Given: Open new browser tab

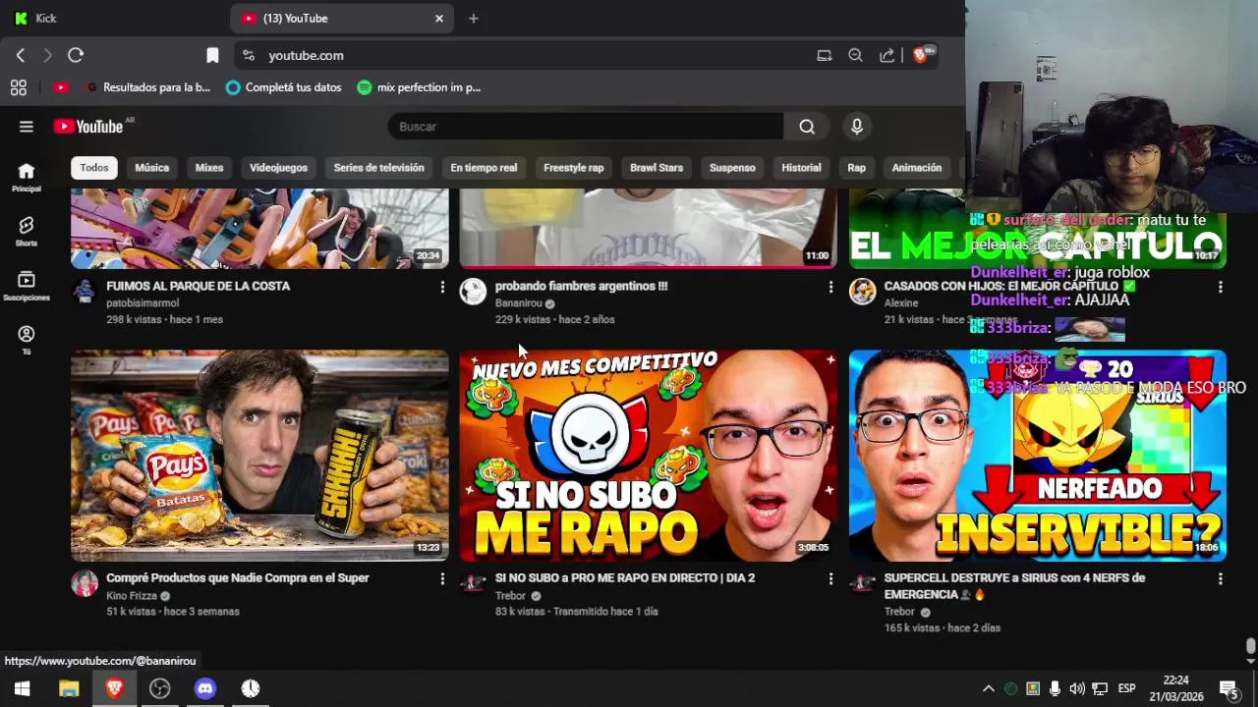Looking at the screenshot, I should (x=473, y=18).
